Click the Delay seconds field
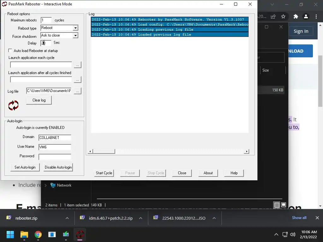The width and height of the screenshot is (323, 242). pyautogui.click(x=46, y=43)
